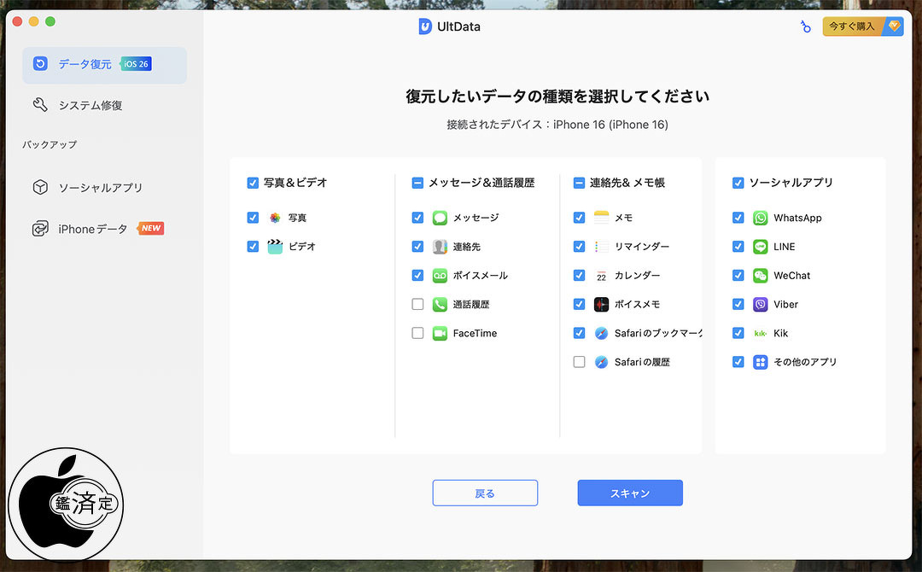Viewport: 922px width, 572px height.
Task: Deselect the 写真 checkbox
Action: tap(253, 218)
